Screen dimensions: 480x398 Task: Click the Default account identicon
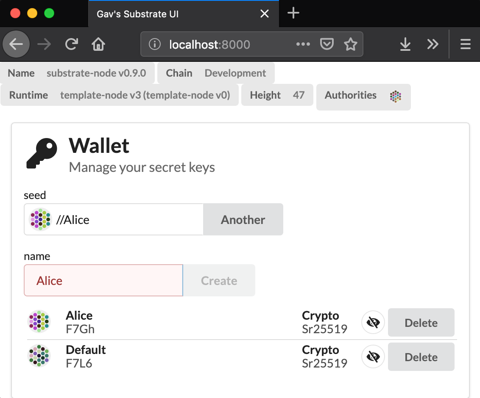39,356
